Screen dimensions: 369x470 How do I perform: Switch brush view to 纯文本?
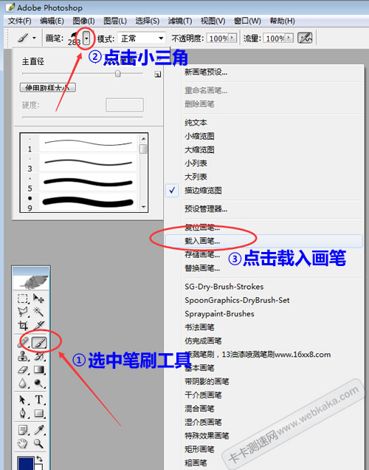click(x=196, y=123)
